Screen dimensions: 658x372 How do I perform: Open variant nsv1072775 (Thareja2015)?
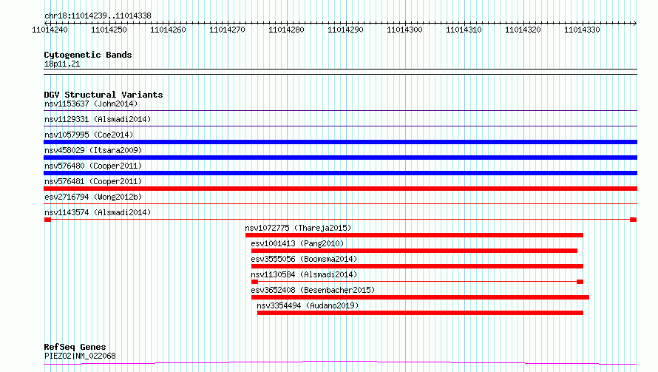(299, 228)
